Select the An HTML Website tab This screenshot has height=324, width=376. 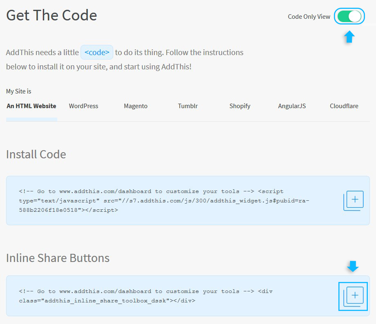coord(31,106)
